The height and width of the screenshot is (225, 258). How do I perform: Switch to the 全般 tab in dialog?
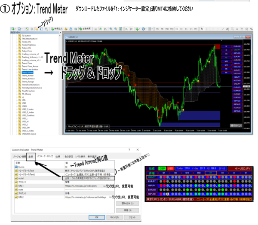point(31,156)
